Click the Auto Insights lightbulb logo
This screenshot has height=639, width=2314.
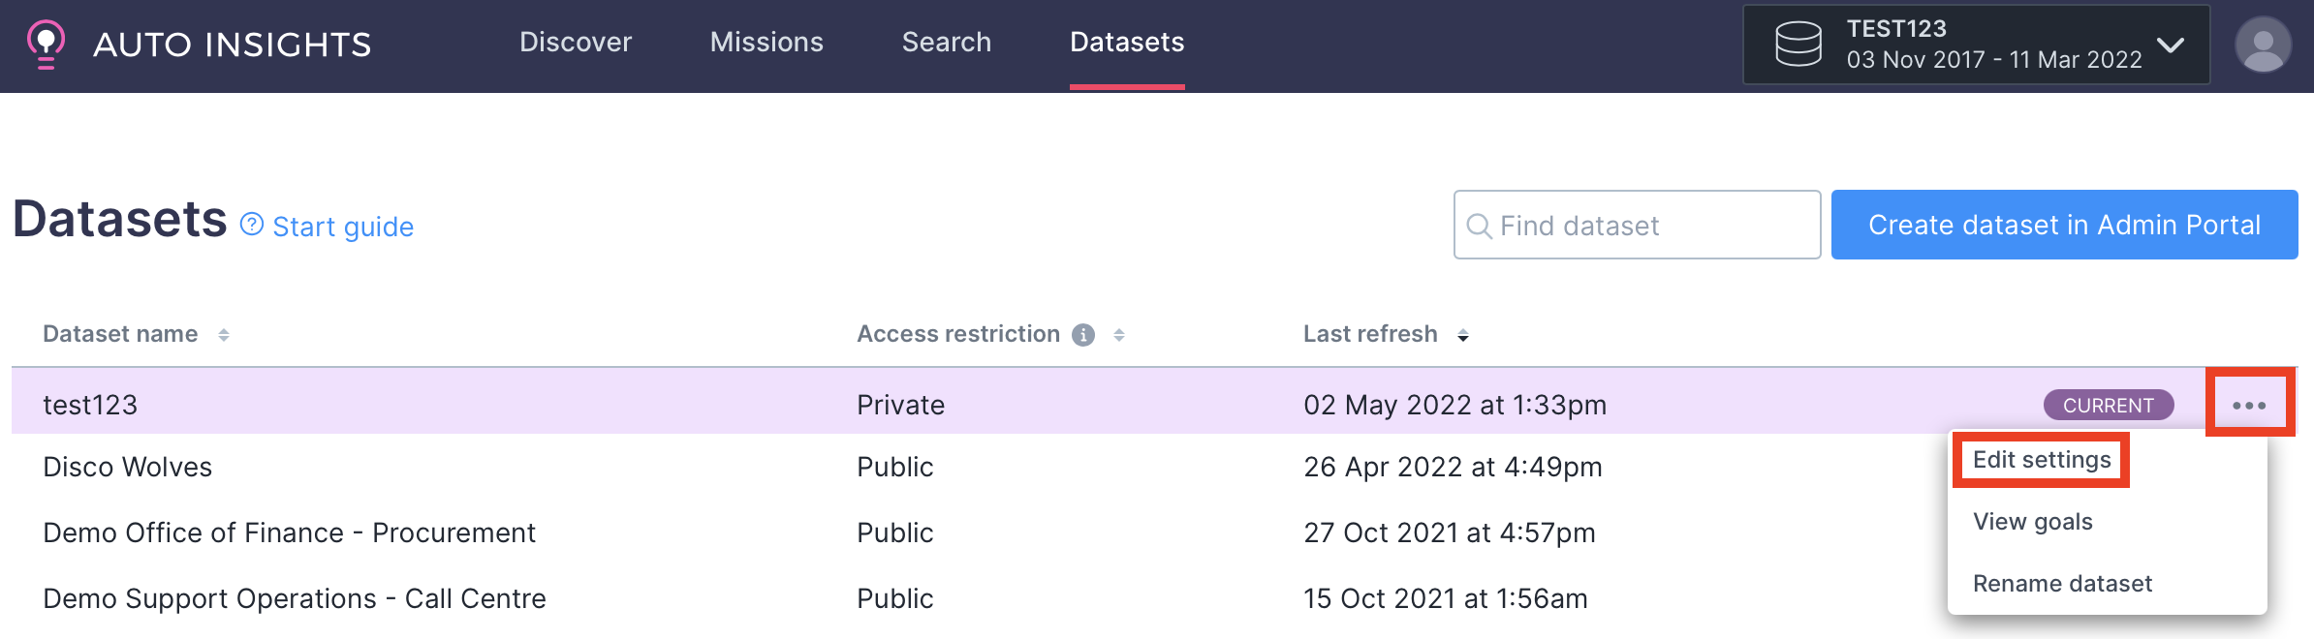pyautogui.click(x=46, y=44)
